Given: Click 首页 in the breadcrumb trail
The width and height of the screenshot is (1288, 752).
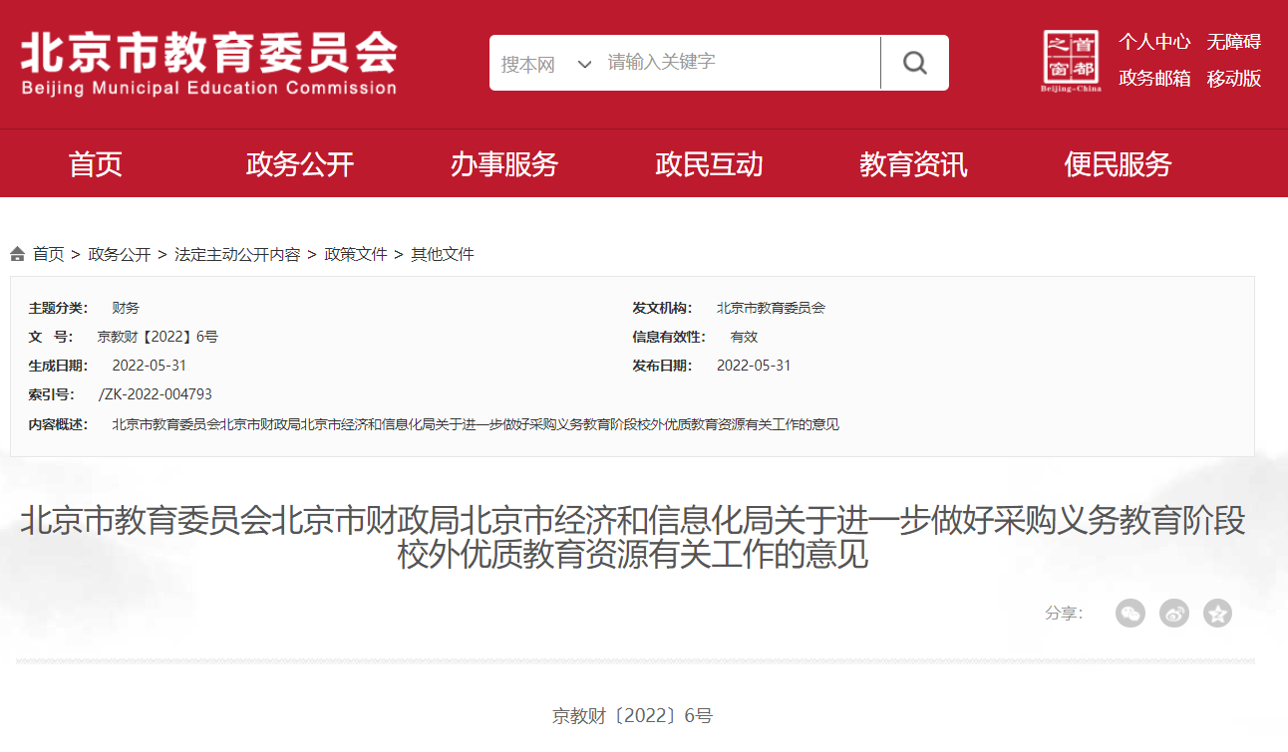Looking at the screenshot, I should pos(48,254).
